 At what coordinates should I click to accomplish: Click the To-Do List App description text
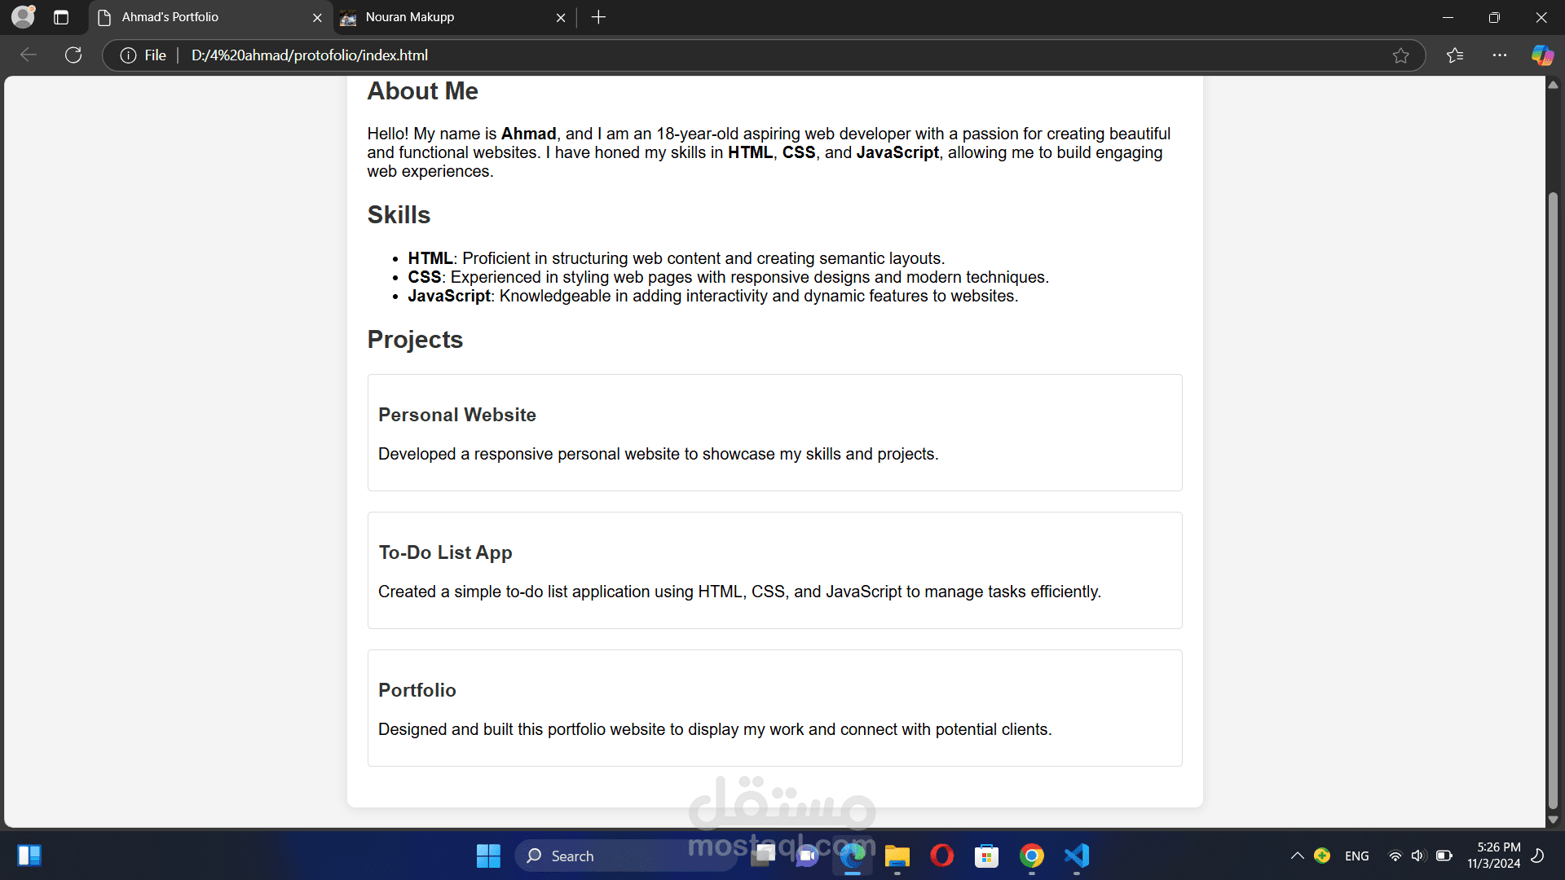click(739, 592)
